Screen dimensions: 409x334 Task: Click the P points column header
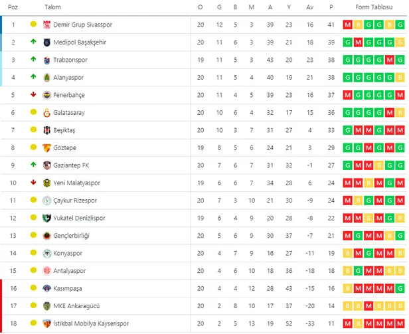331,7
